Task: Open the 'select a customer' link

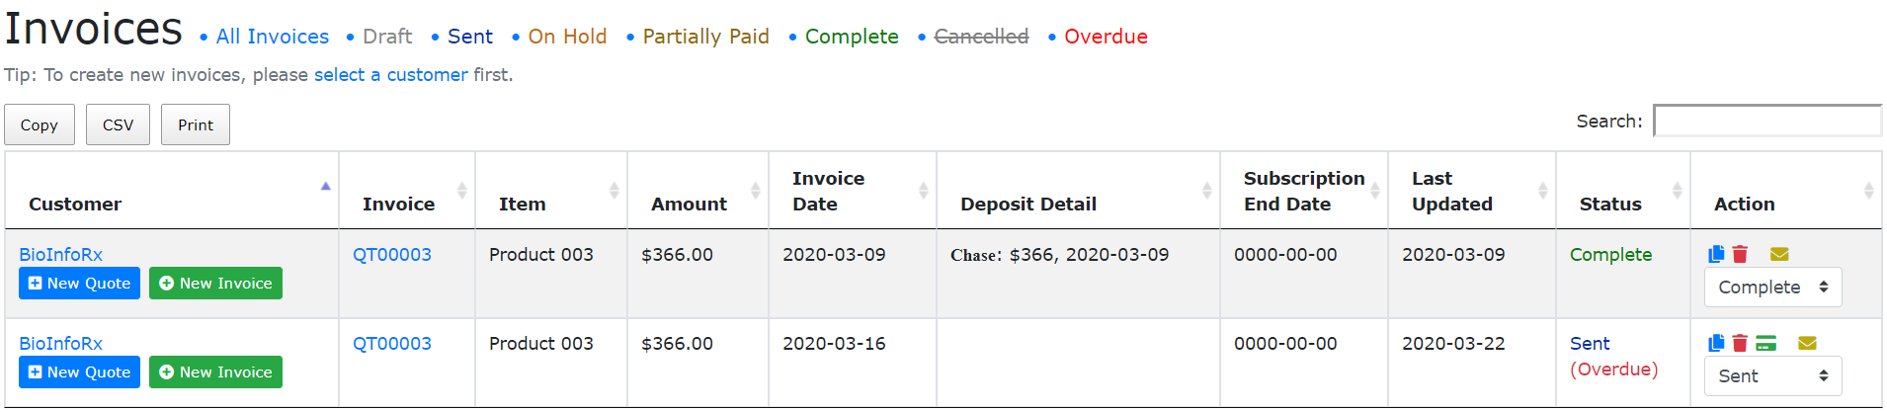Action: 390,75
